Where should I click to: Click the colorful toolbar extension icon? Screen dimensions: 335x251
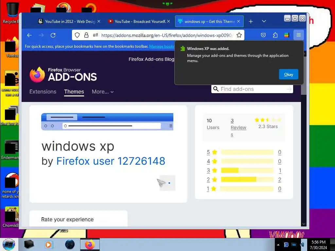click(287, 35)
